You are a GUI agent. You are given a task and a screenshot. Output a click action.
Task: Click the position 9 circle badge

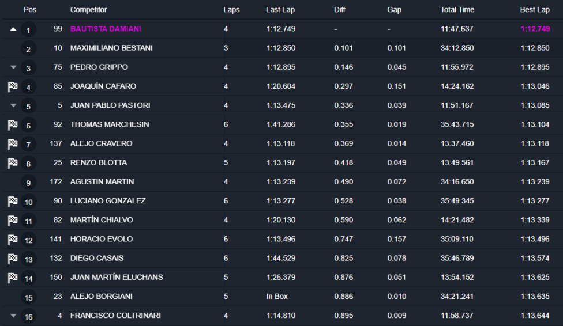tap(28, 183)
